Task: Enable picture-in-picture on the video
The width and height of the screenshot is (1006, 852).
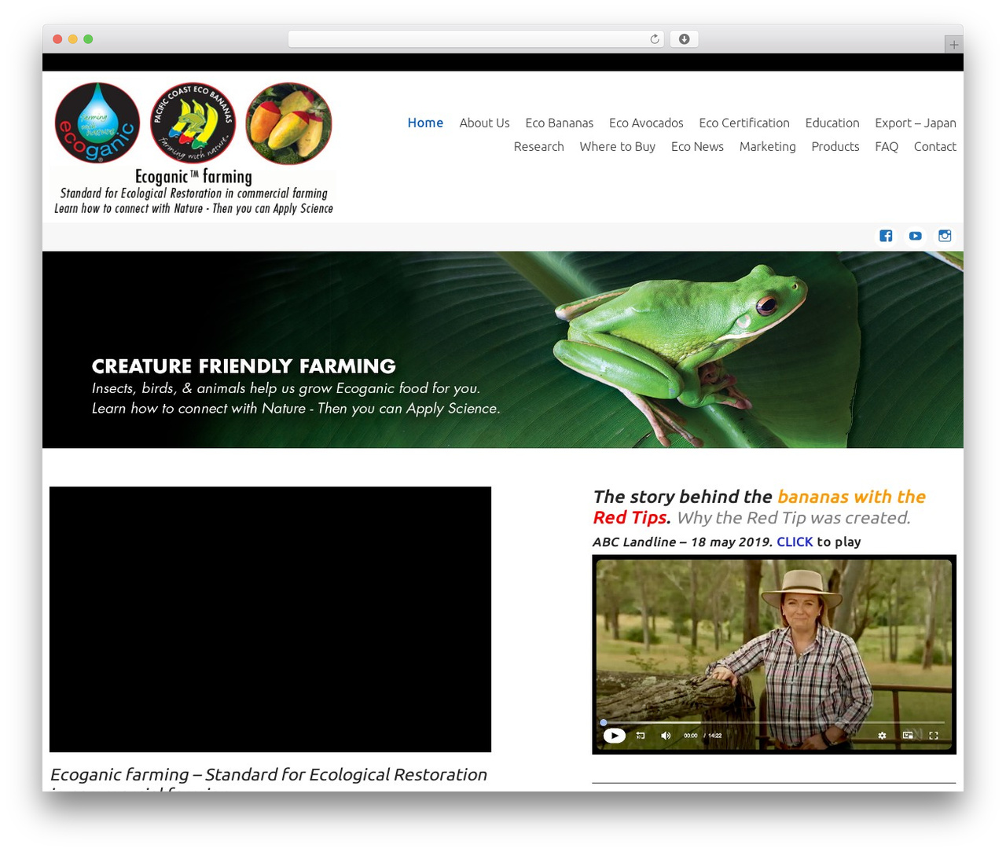Action: [908, 736]
